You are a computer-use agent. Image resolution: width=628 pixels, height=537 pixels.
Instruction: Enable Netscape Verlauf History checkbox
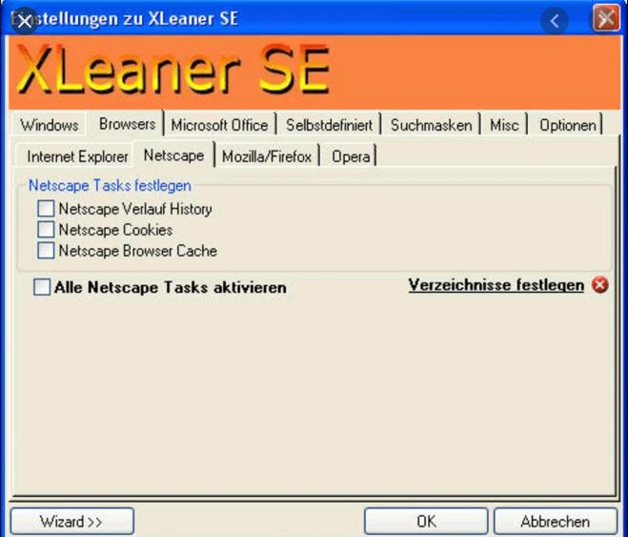(46, 208)
